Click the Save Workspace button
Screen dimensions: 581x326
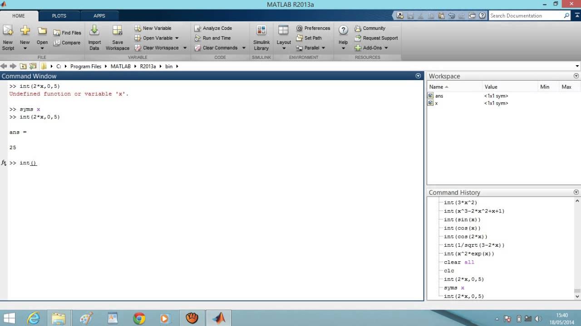118,38
